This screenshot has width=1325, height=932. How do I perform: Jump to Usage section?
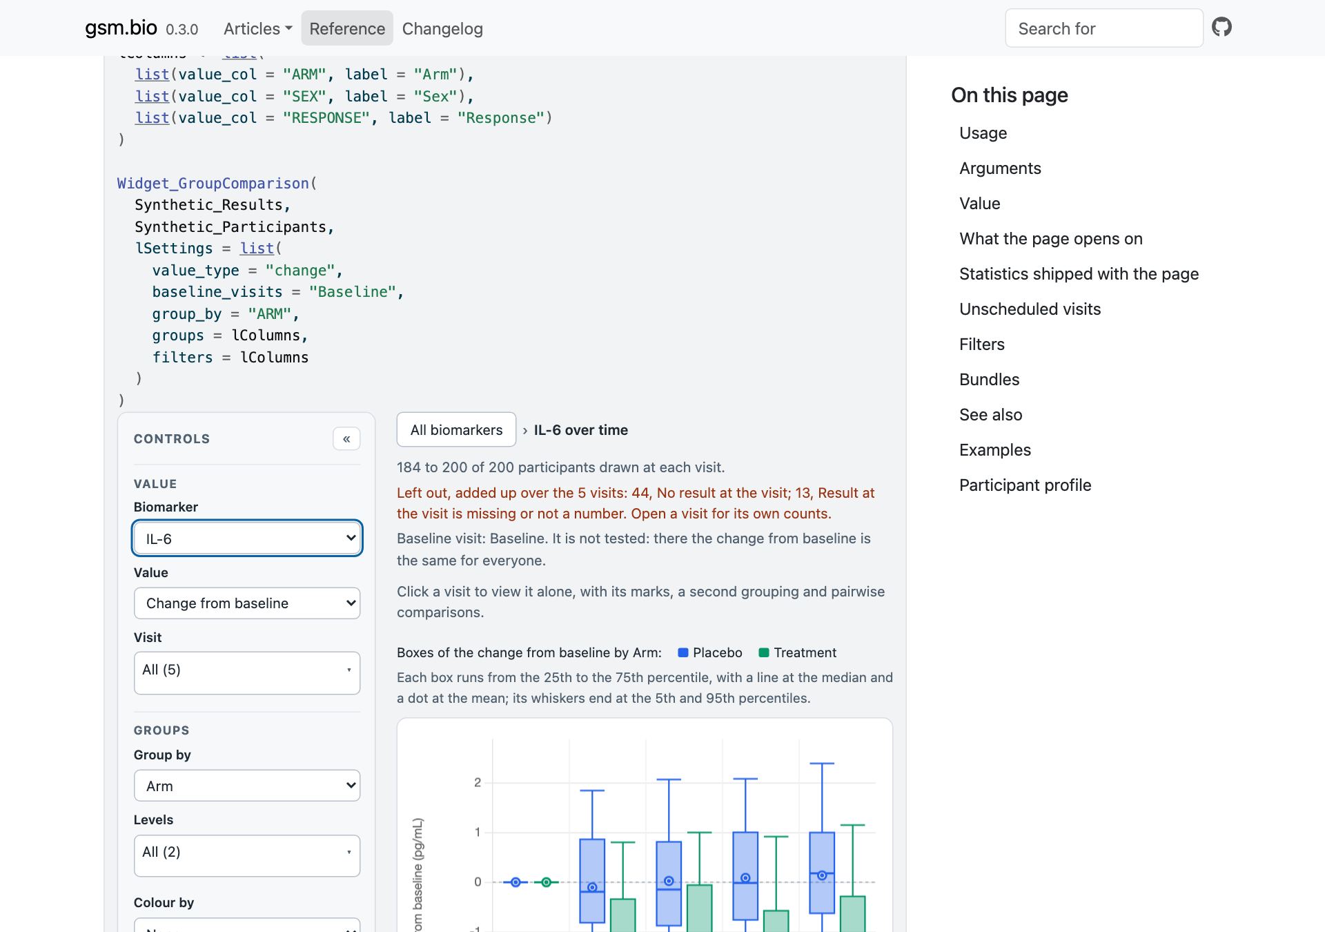coord(983,133)
